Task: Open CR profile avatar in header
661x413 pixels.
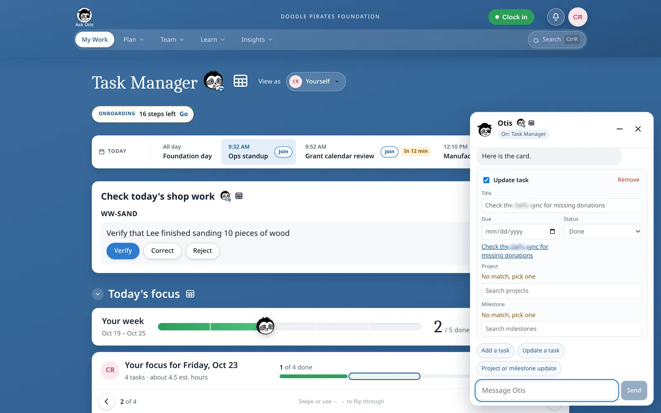Action: click(578, 17)
